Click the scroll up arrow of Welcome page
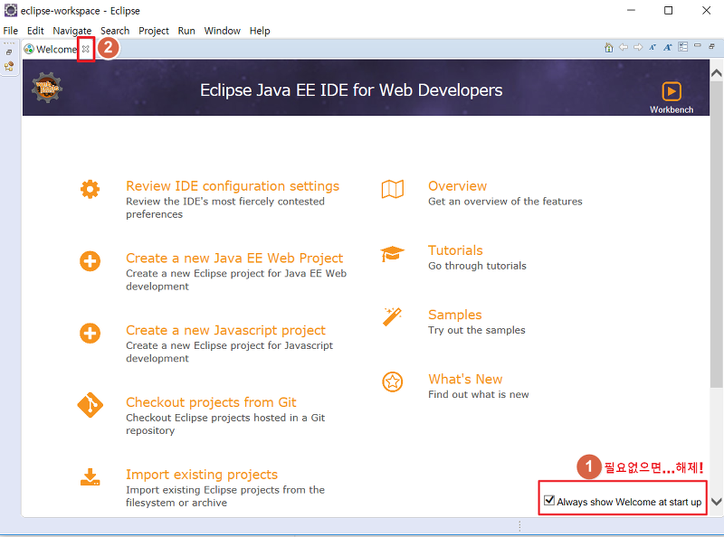The width and height of the screenshot is (724, 537). (716, 73)
